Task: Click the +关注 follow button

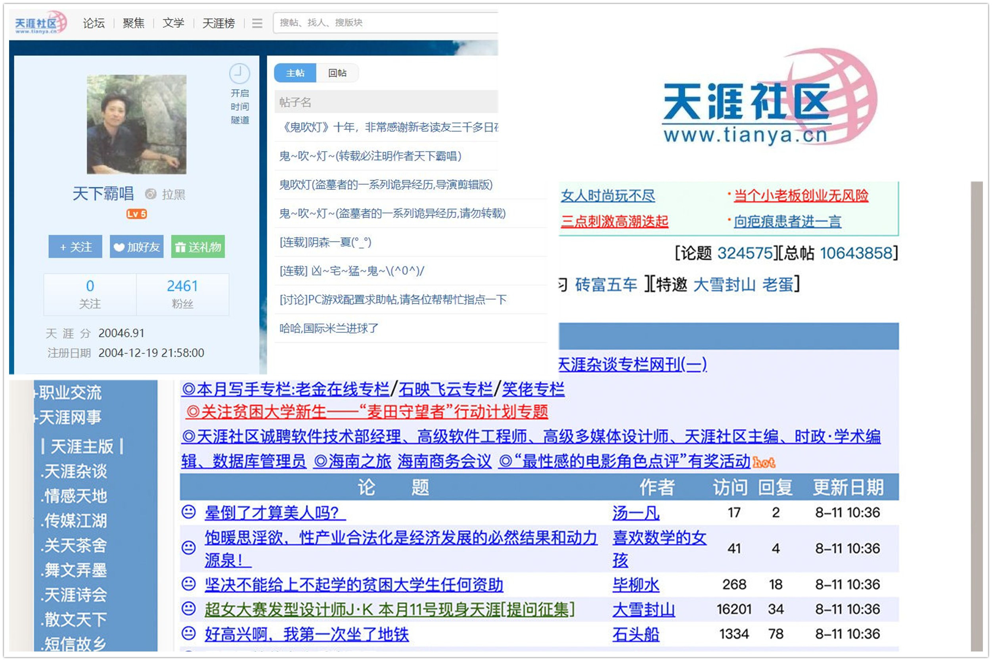Action: tap(75, 247)
